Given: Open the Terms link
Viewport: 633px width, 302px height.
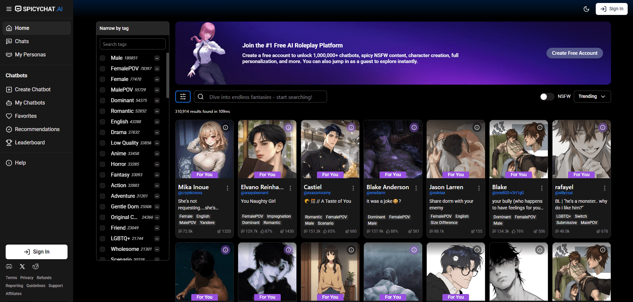Looking at the screenshot, I should pyautogui.click(x=11, y=278).
